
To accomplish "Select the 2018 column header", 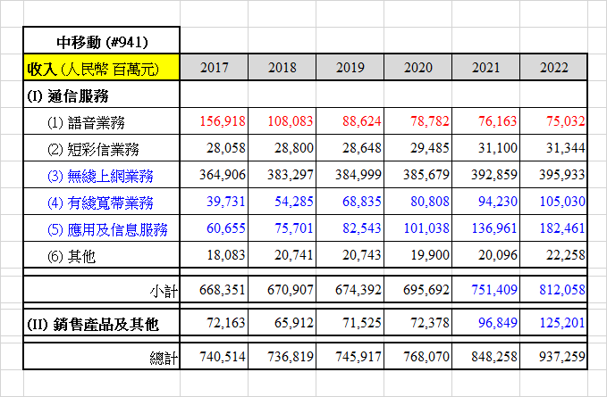I will [x=282, y=68].
